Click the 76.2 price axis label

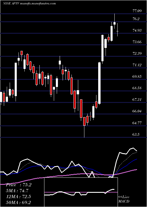(136, 19)
